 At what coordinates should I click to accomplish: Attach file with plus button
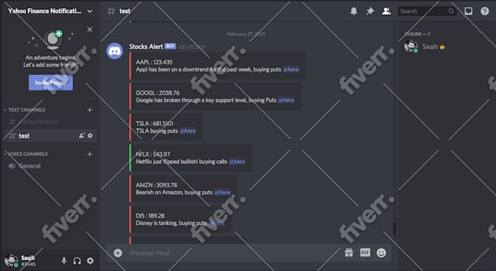pos(118,253)
